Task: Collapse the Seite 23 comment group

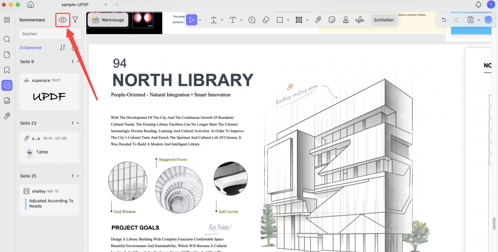Action: (78, 123)
